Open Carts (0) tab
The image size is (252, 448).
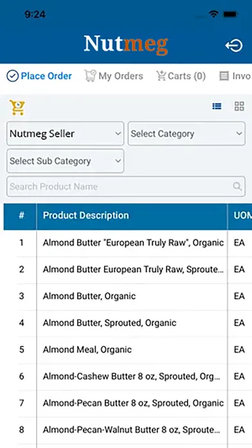click(x=181, y=76)
